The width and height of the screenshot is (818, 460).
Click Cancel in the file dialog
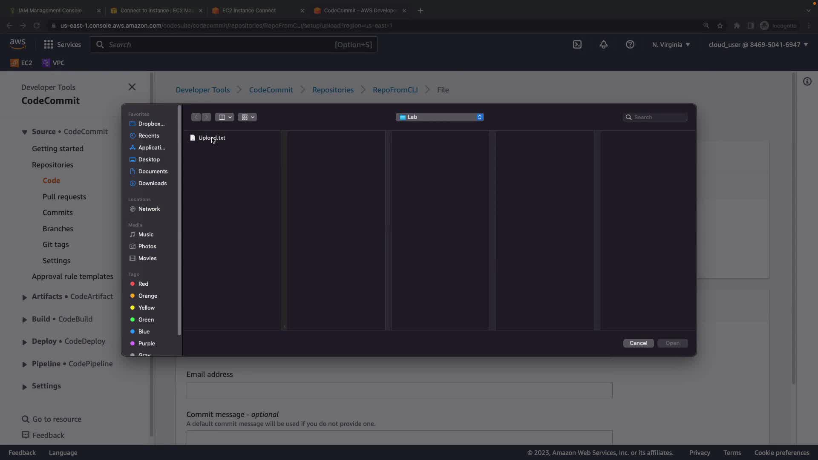click(x=638, y=343)
